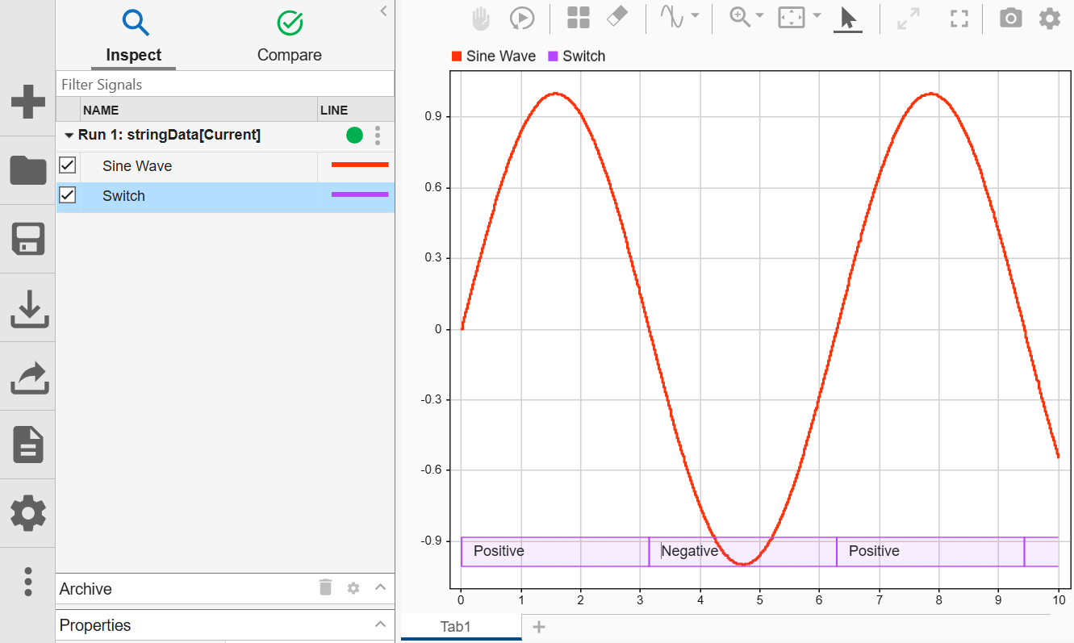
Task: Open Run 1 three-dot options menu
Action: (x=378, y=136)
